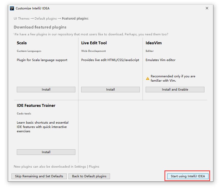Select the Featured plugins breadcrumb step
This screenshot has height=189, width=221.
click(x=75, y=19)
